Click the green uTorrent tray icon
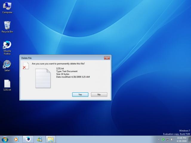The image size is (191, 143). click(x=163, y=139)
